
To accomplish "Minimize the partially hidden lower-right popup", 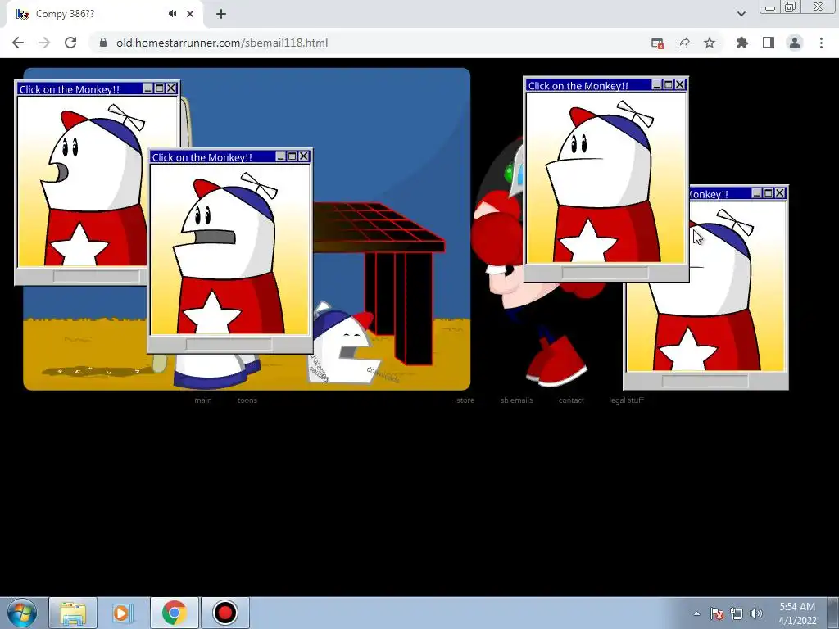I will [x=757, y=193].
